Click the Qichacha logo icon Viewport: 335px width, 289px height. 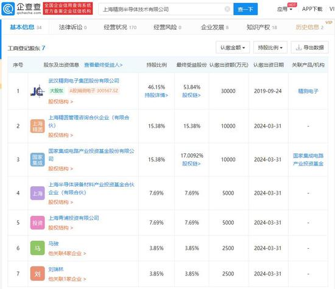(8, 9)
